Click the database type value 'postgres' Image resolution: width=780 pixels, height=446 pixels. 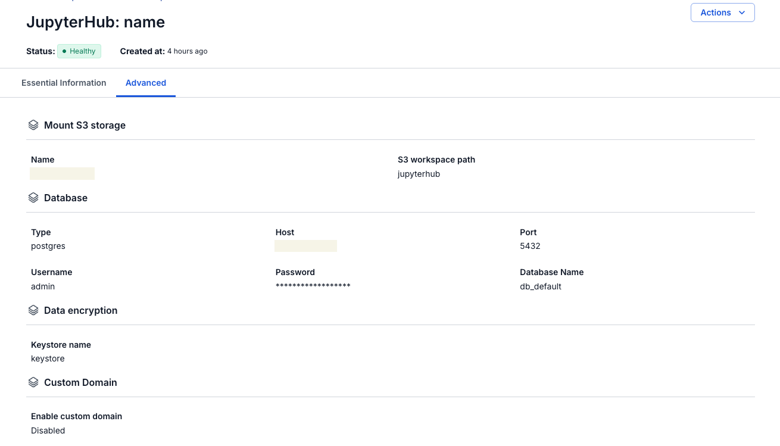pos(48,246)
